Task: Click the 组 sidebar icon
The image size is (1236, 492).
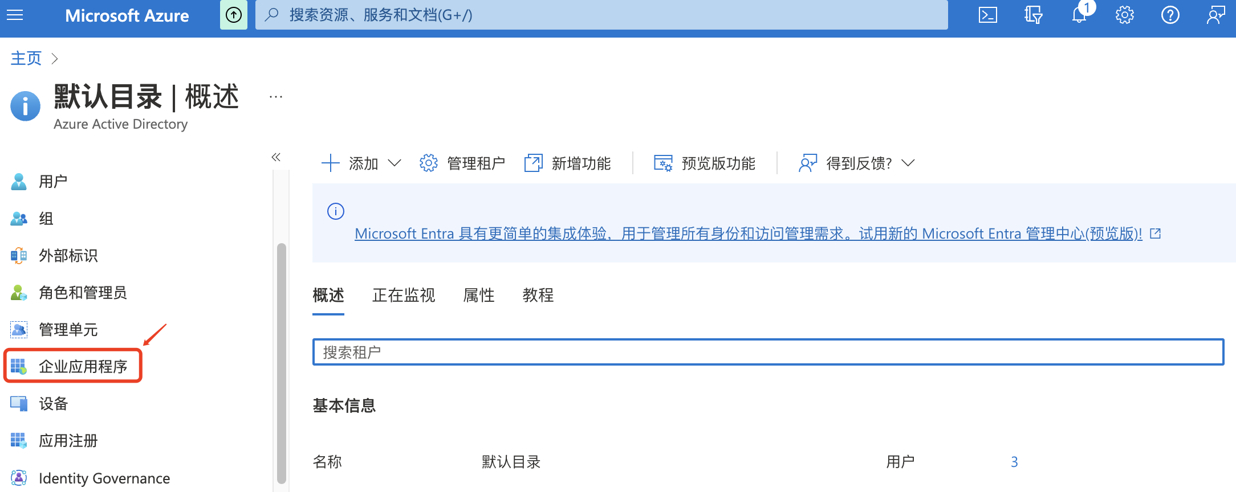Action: (19, 219)
